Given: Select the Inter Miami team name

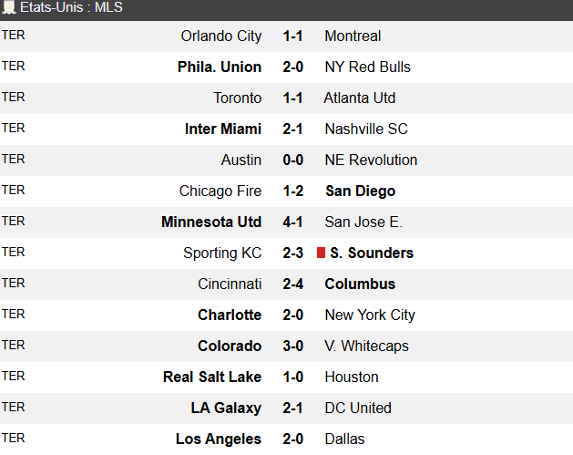Looking at the screenshot, I should pyautogui.click(x=223, y=129).
